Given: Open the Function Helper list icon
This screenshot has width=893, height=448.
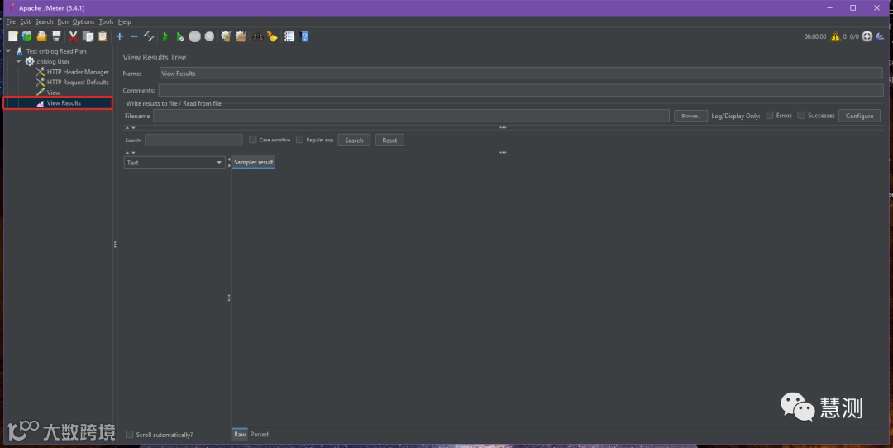Looking at the screenshot, I should 289,36.
